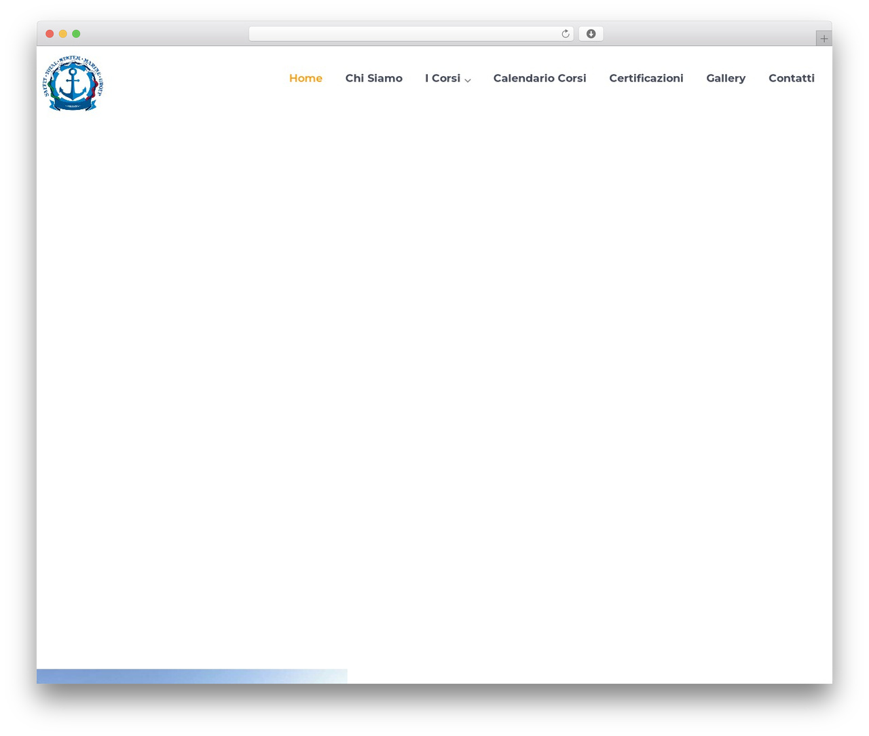Visit the Gallery page
Screen dimensions: 869x736
pos(726,78)
